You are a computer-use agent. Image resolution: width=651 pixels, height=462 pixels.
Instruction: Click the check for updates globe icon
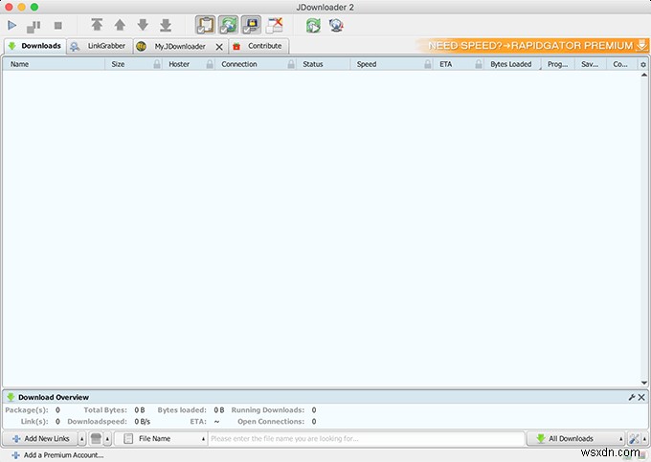336,25
